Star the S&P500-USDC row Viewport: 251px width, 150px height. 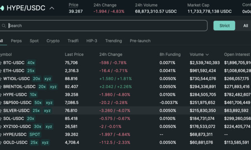coord(1,103)
